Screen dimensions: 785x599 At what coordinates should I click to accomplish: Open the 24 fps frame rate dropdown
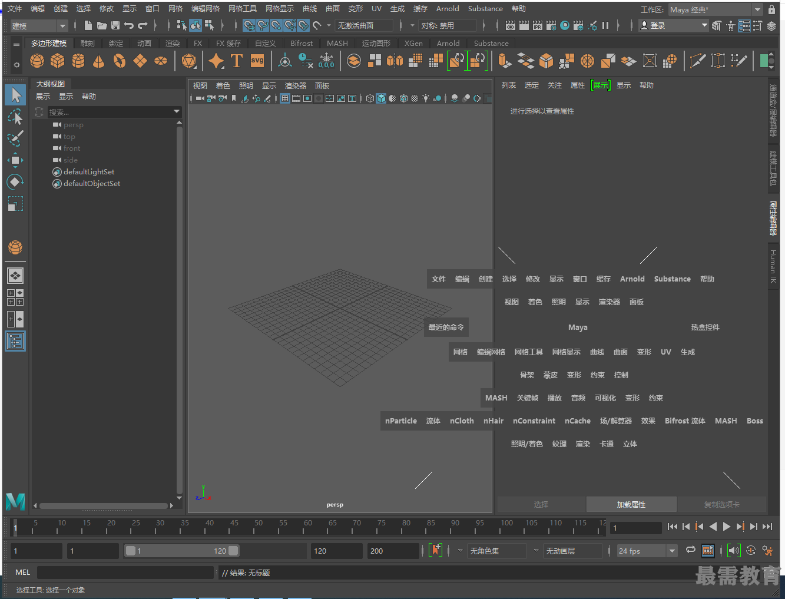647,551
